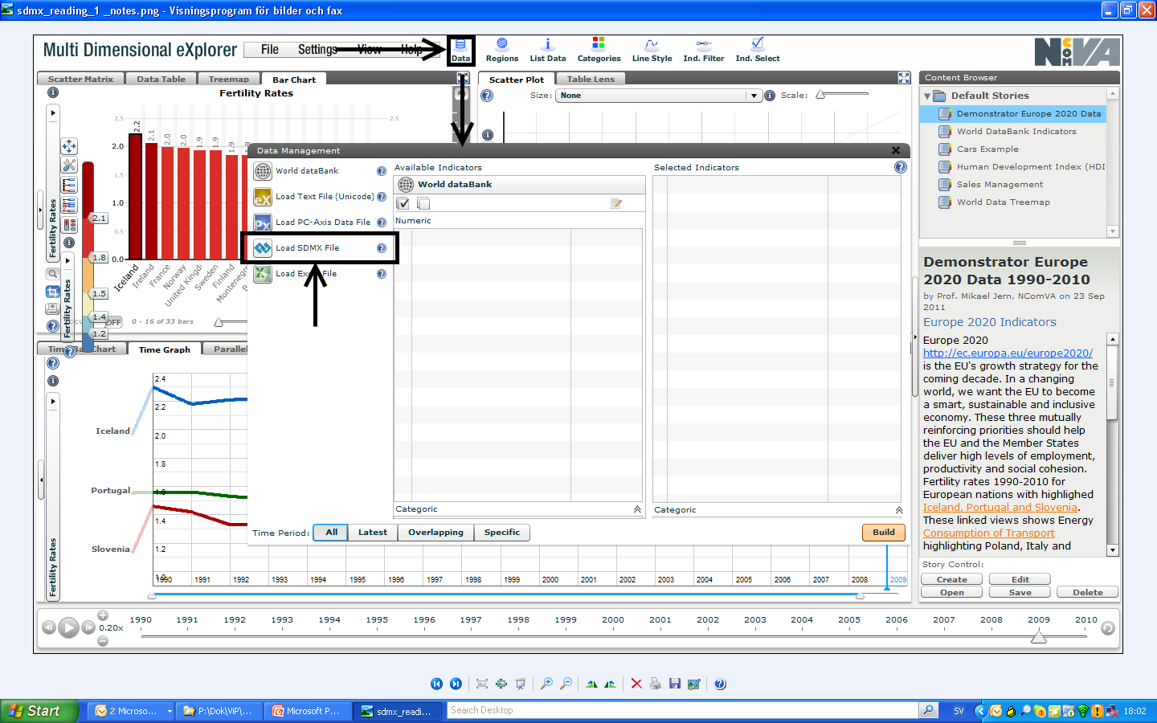Open the Ind. Filter tool

[x=703, y=50]
